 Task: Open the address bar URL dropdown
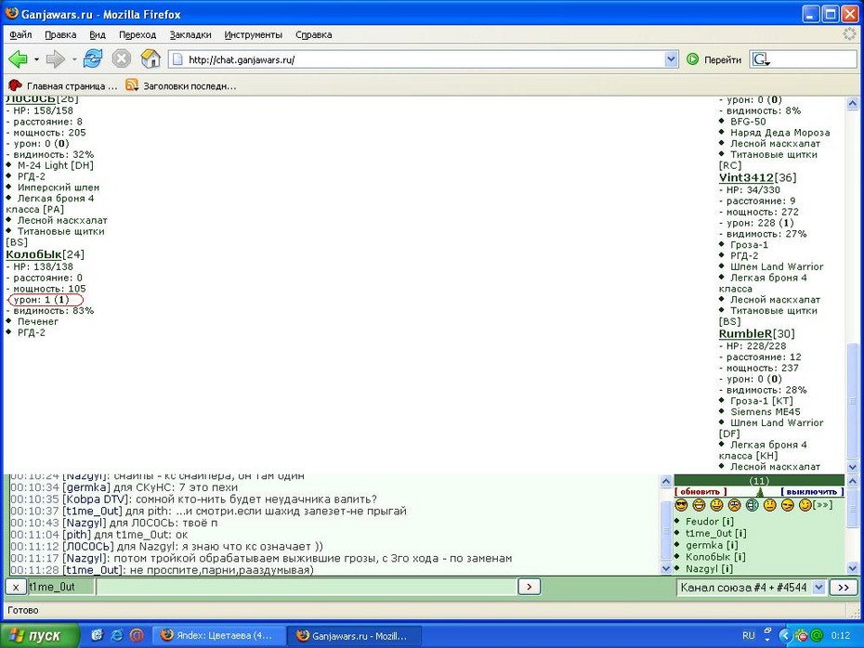coord(671,58)
